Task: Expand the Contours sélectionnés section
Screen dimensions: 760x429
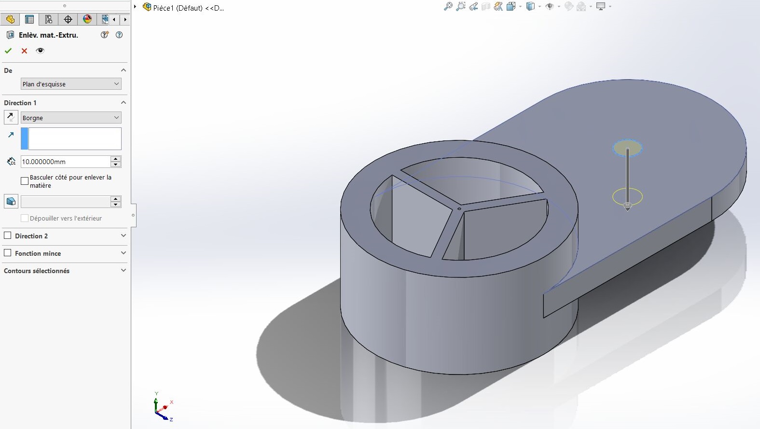Action: coord(123,270)
